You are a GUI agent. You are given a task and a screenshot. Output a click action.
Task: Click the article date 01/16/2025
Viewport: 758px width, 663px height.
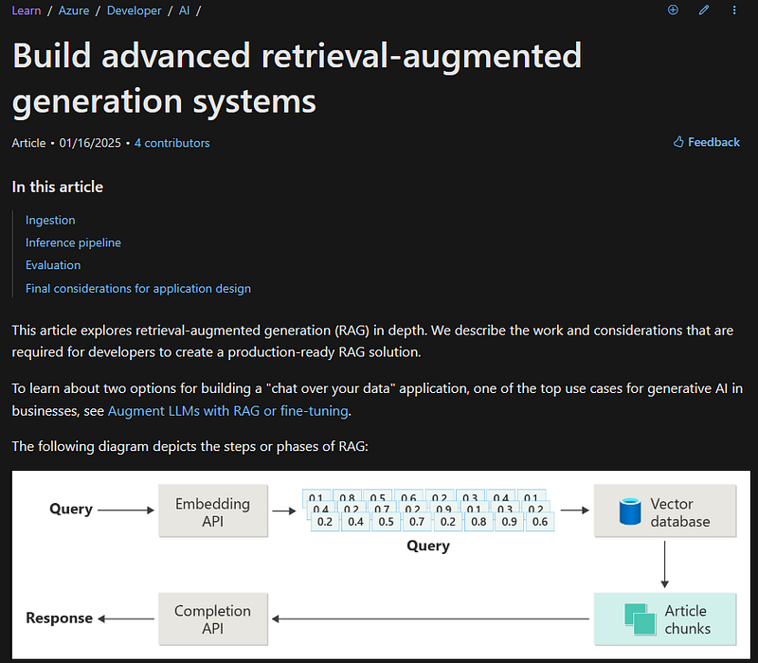[x=90, y=143]
